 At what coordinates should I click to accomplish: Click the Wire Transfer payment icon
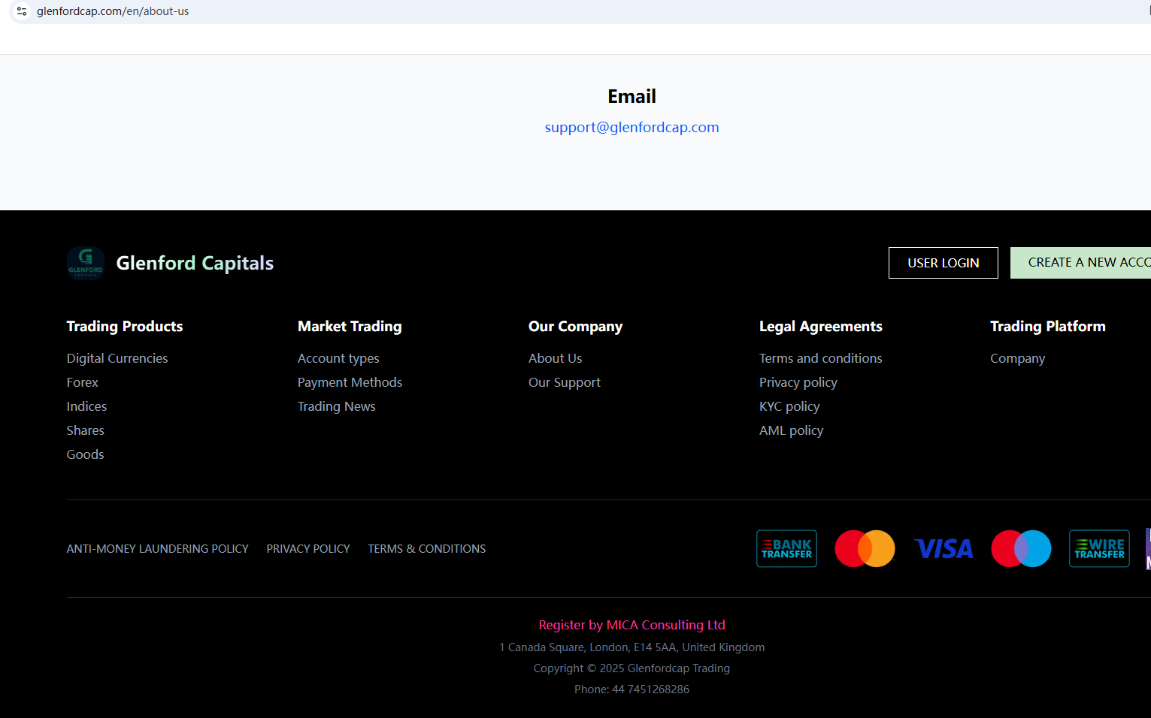pyautogui.click(x=1099, y=549)
